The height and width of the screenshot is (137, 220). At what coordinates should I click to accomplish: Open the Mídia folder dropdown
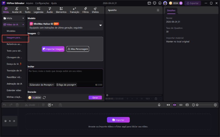14,18
